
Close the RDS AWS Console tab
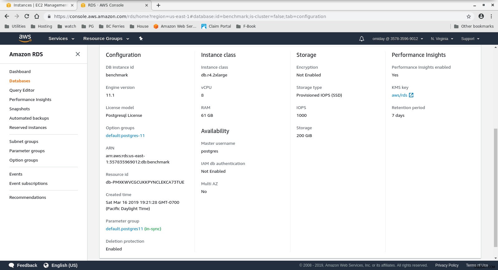(x=147, y=5)
